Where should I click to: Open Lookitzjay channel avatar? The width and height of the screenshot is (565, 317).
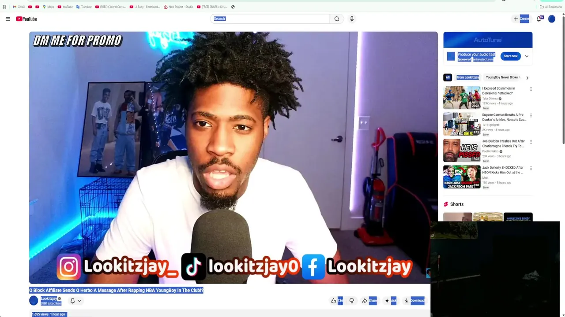point(34,301)
